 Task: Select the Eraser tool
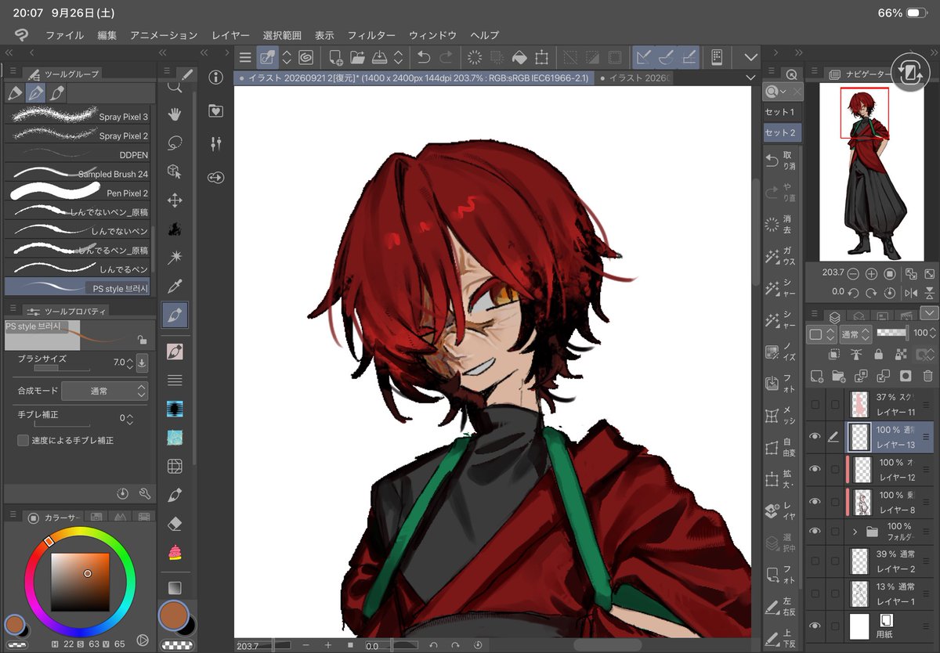[x=175, y=523]
